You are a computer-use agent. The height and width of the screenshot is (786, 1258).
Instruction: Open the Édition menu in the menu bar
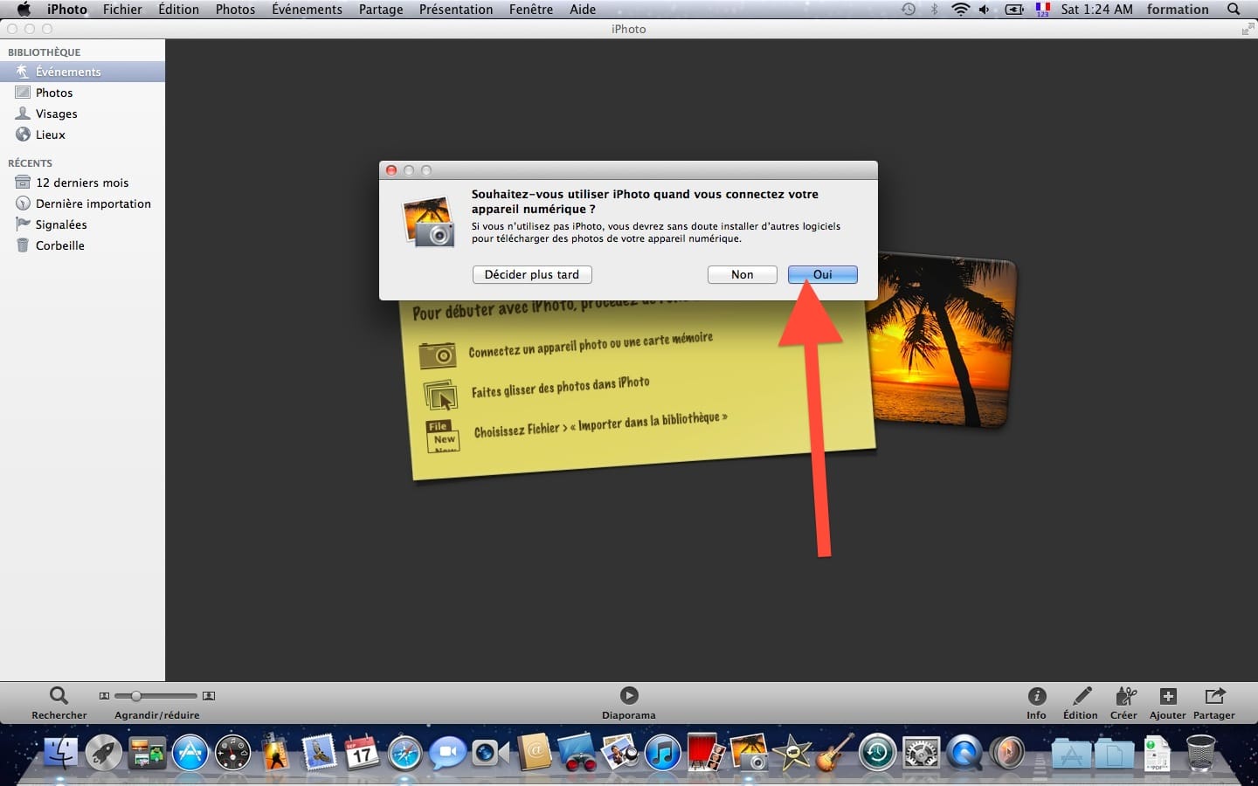(179, 10)
